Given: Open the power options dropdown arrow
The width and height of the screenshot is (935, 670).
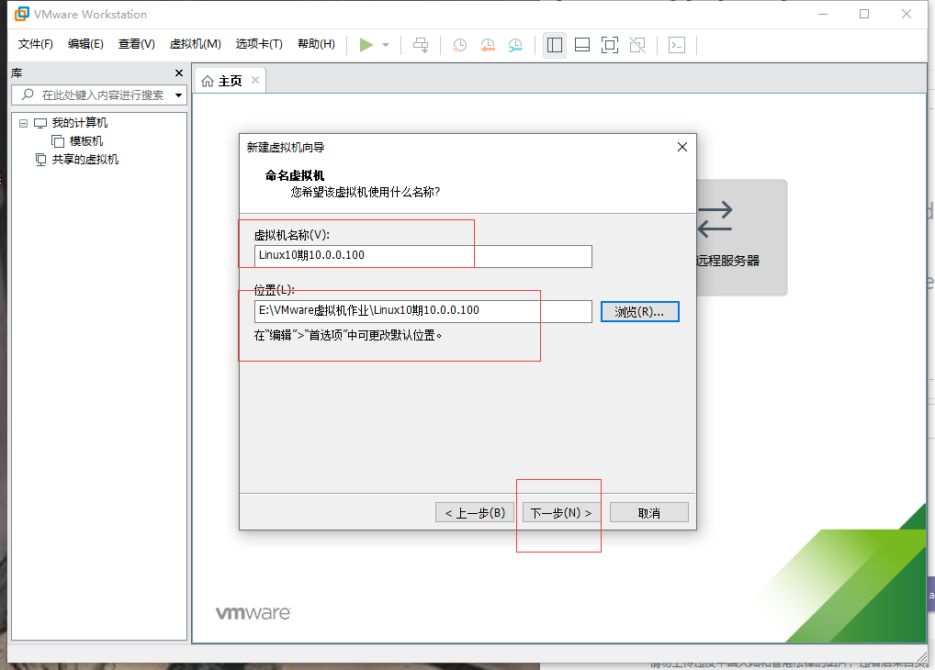Looking at the screenshot, I should 386,45.
